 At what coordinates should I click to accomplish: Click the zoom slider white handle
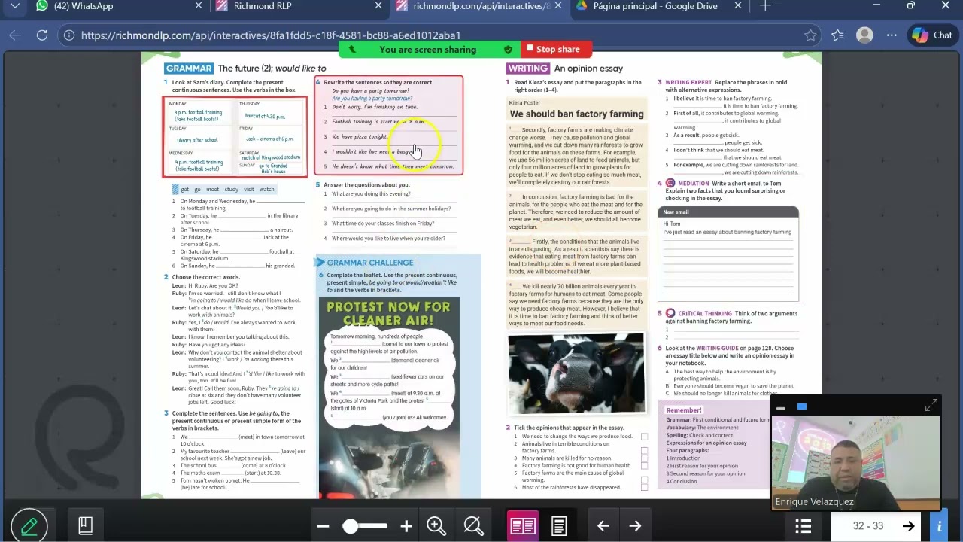tap(350, 526)
